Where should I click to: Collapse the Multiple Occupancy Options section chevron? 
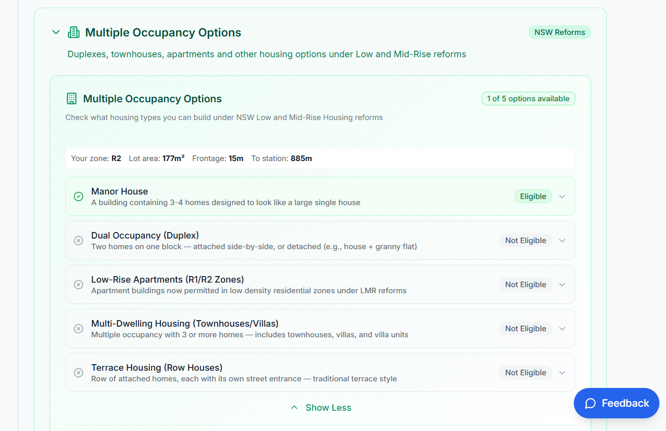pos(56,31)
